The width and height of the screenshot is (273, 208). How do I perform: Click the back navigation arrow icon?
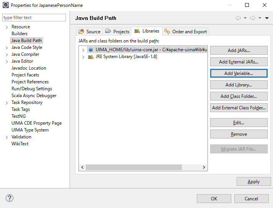(238, 18)
